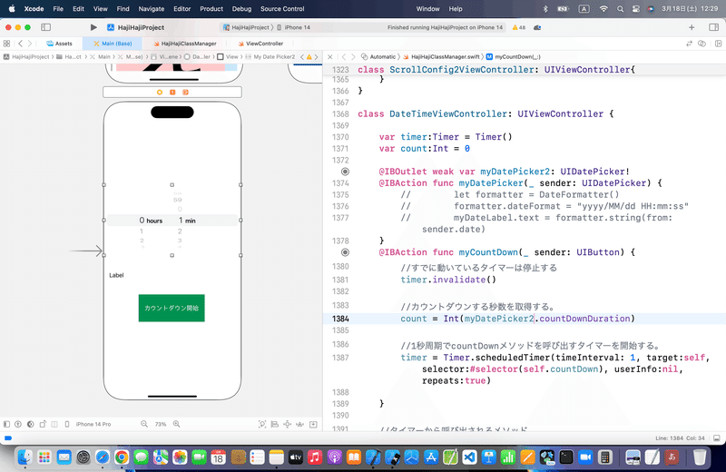
Task: Run the HajiHajiProject with the play button
Action: 93,27
